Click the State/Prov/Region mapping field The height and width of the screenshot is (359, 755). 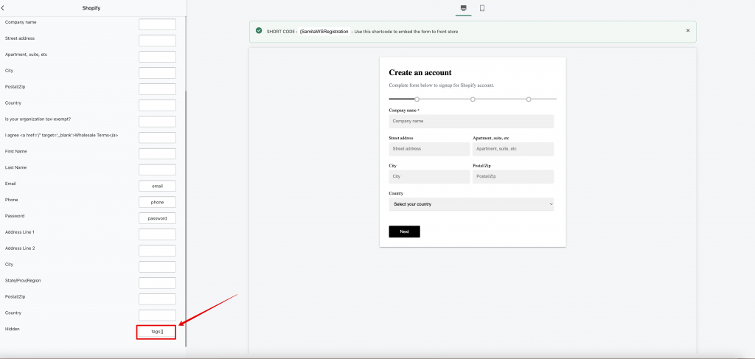[x=158, y=283]
